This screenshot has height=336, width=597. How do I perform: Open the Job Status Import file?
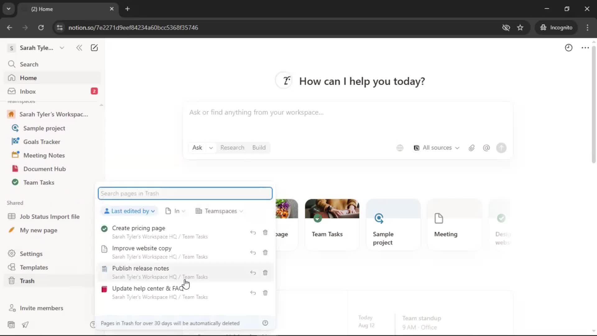tap(52, 217)
